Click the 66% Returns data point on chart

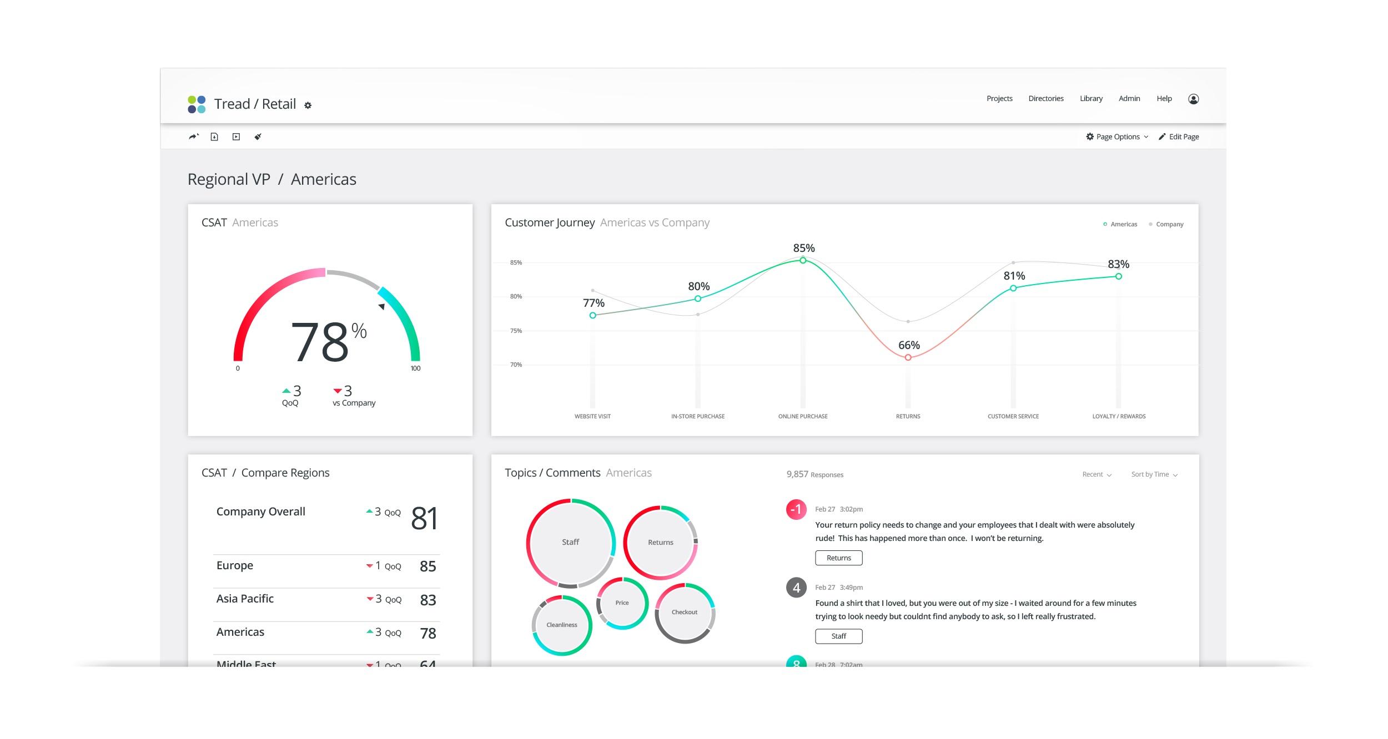tap(908, 357)
